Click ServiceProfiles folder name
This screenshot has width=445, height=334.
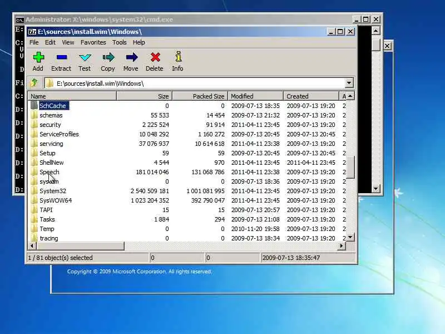tap(60, 134)
